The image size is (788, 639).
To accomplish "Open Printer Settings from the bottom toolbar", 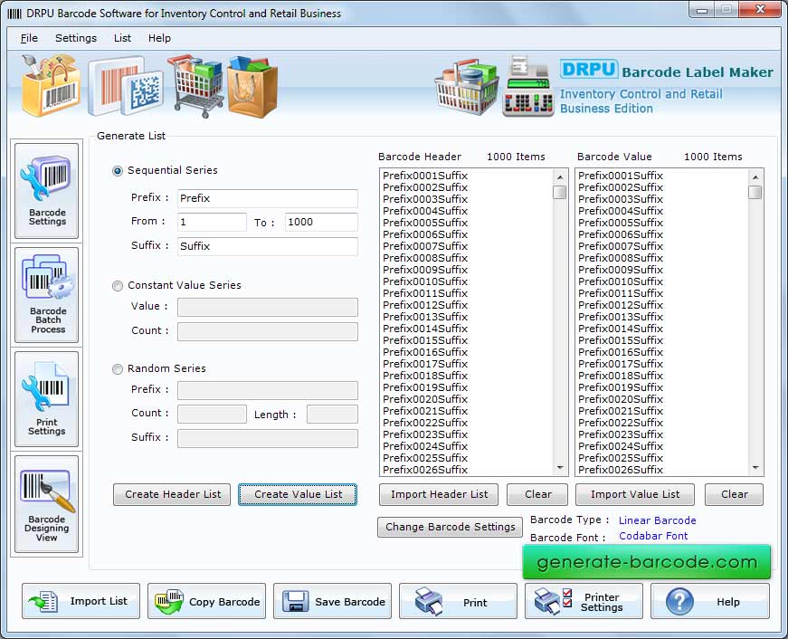I will point(584,601).
